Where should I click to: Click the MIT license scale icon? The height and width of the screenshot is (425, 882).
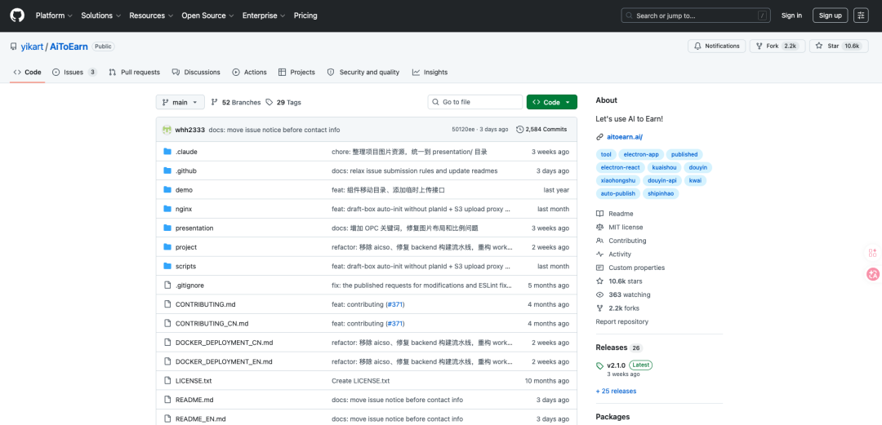[x=599, y=227]
